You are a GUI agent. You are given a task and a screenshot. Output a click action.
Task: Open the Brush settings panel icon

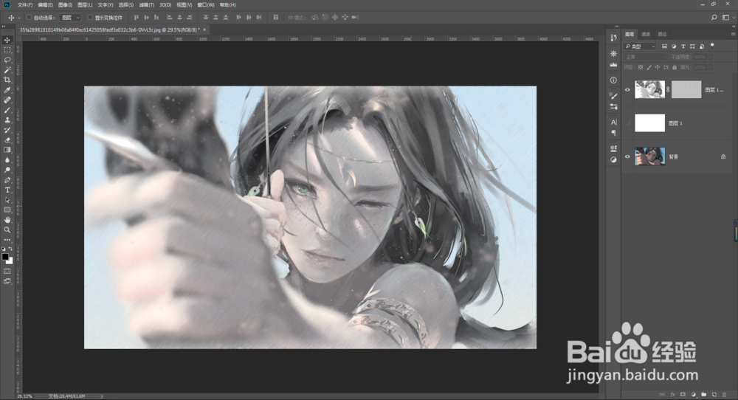click(x=613, y=95)
